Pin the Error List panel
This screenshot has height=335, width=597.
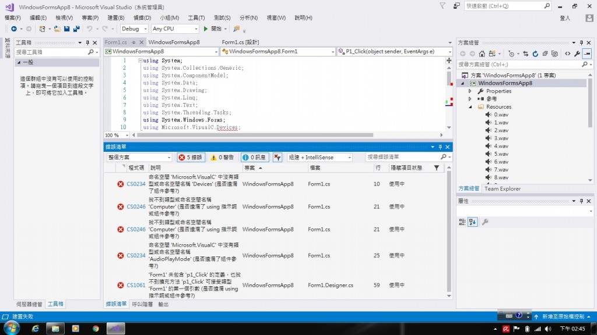tap(440, 147)
